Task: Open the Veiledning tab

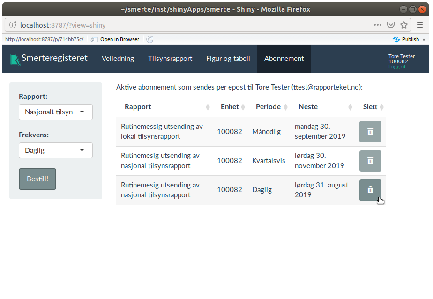Action: pyautogui.click(x=118, y=59)
